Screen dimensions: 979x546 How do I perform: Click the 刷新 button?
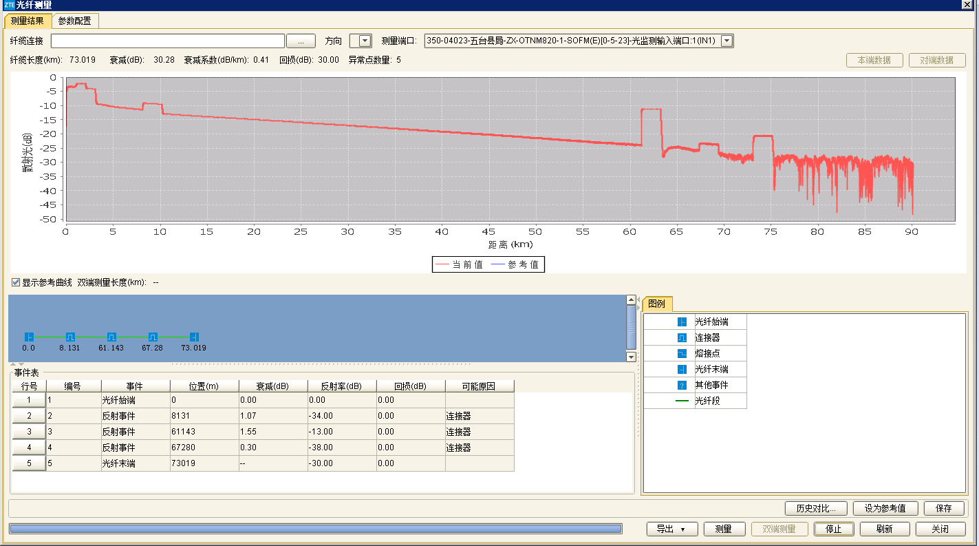pyautogui.click(x=885, y=529)
